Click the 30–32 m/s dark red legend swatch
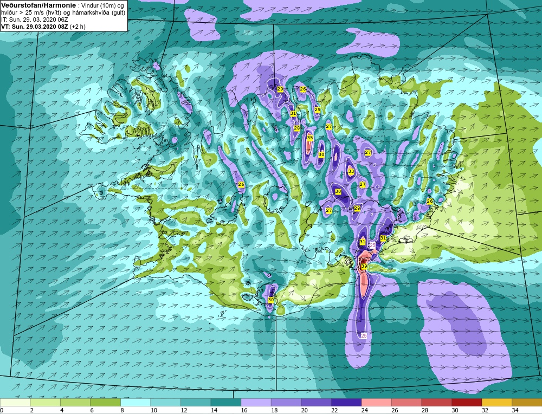This screenshot has width=542, height=414. 466,402
